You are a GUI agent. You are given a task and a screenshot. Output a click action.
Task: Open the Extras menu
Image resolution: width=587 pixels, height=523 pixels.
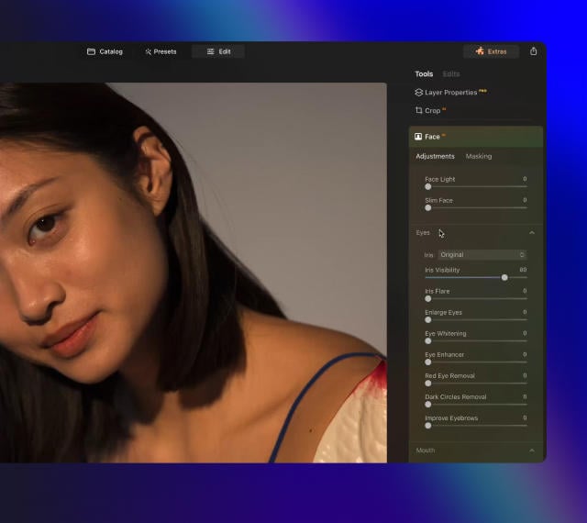tap(491, 51)
